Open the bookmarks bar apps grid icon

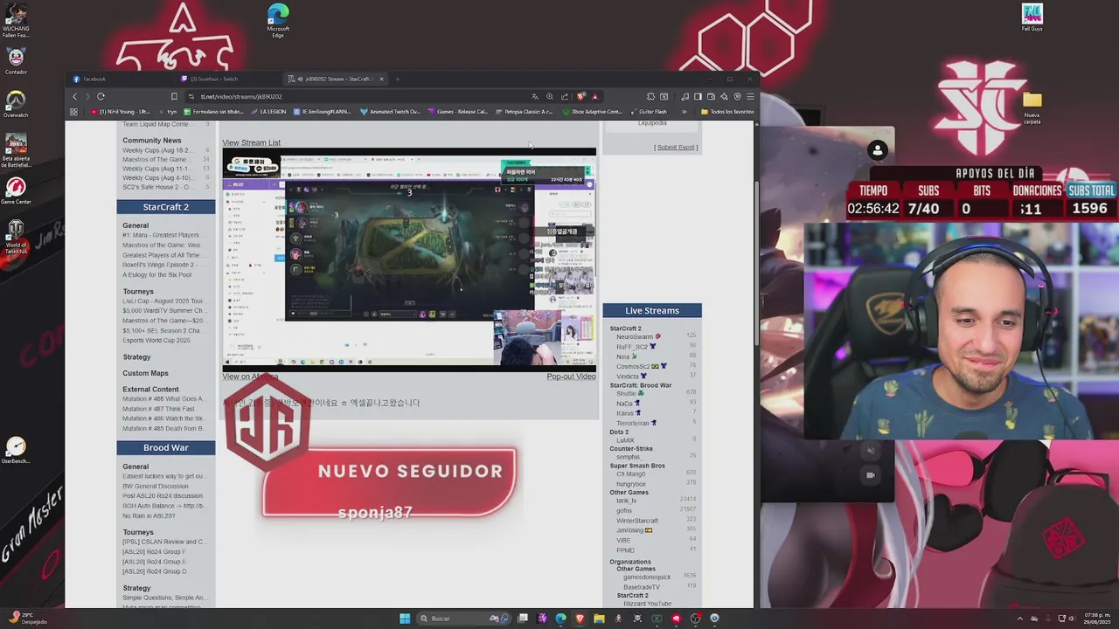73,112
